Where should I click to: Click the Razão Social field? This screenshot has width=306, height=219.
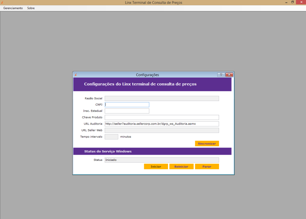pyautogui.click(x=162, y=98)
